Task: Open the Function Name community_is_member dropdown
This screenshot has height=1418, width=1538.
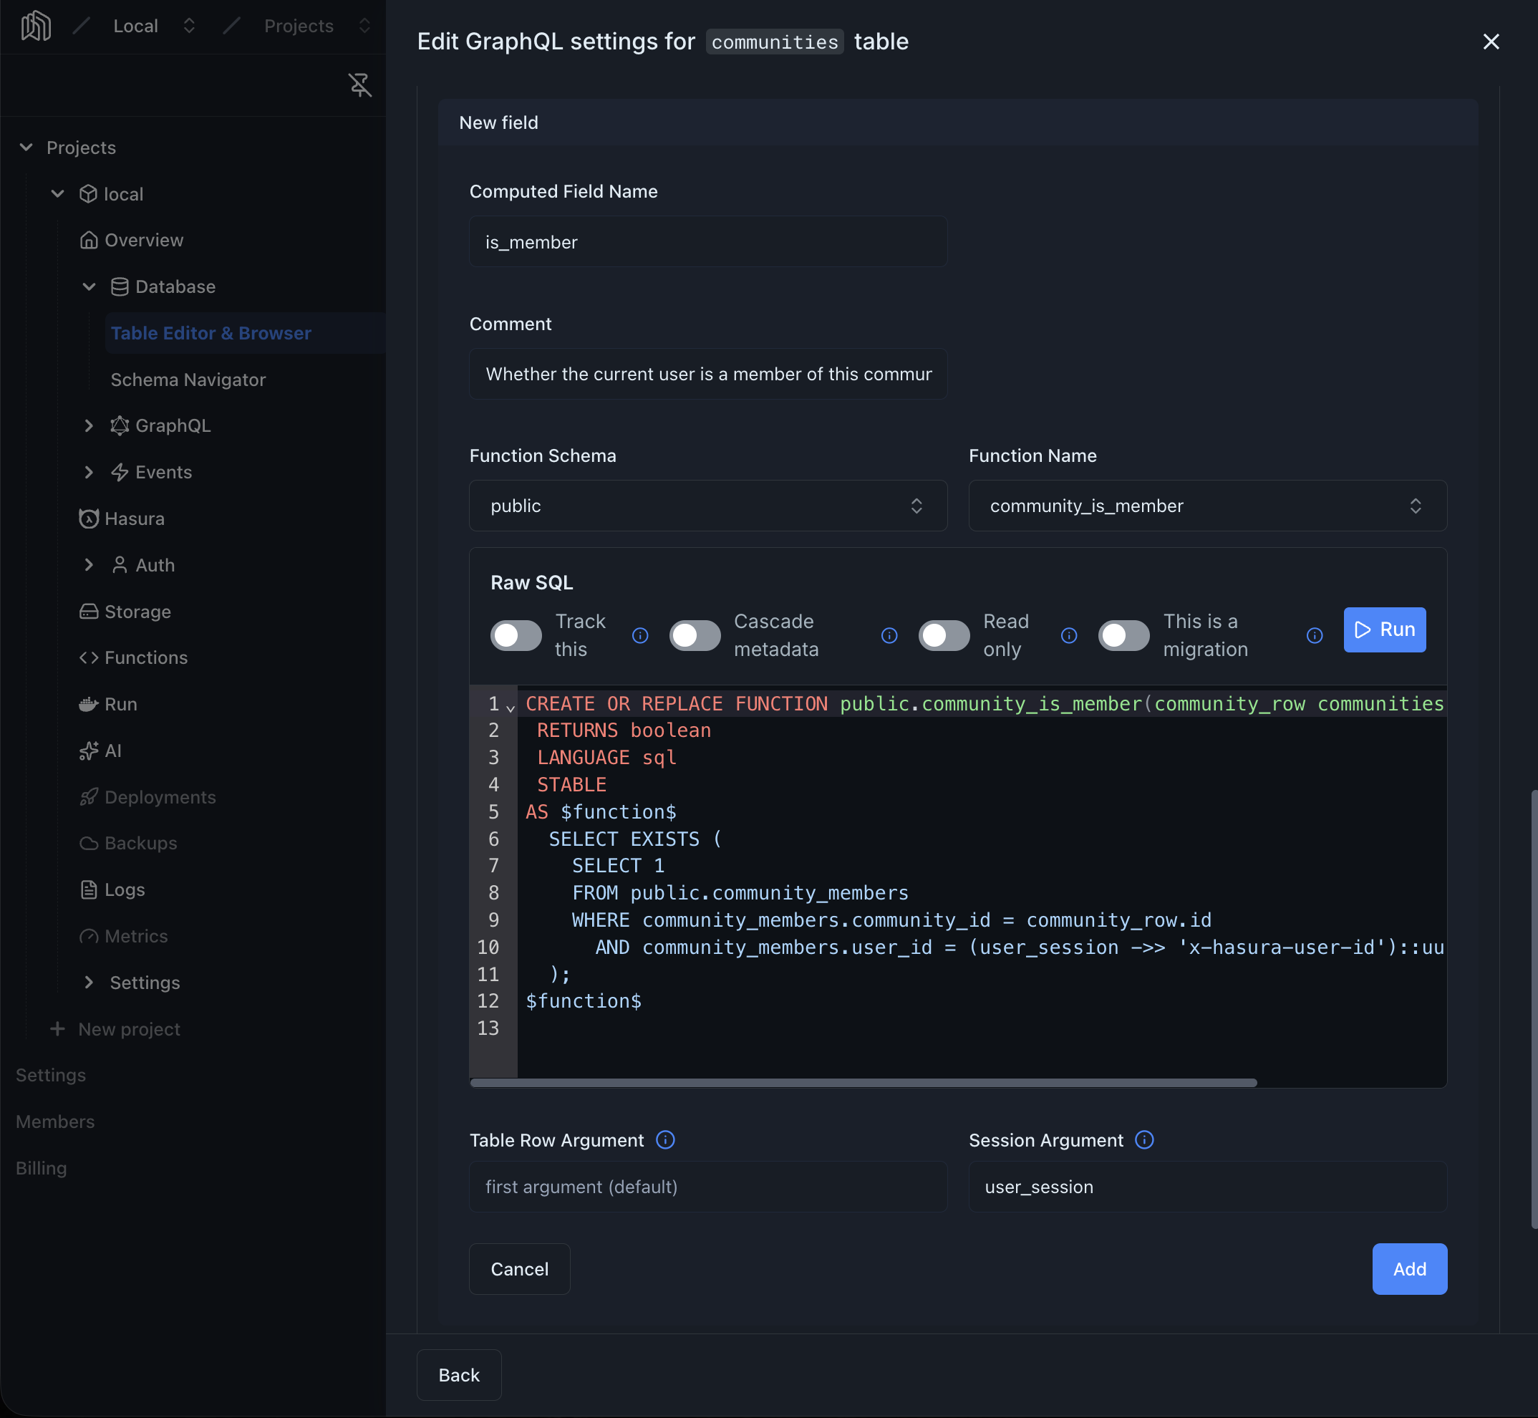Action: point(1207,506)
